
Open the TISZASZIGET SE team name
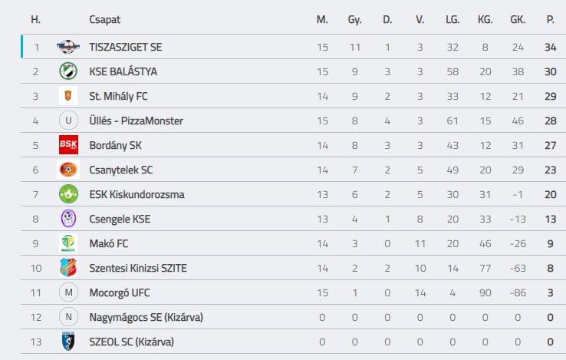point(126,47)
